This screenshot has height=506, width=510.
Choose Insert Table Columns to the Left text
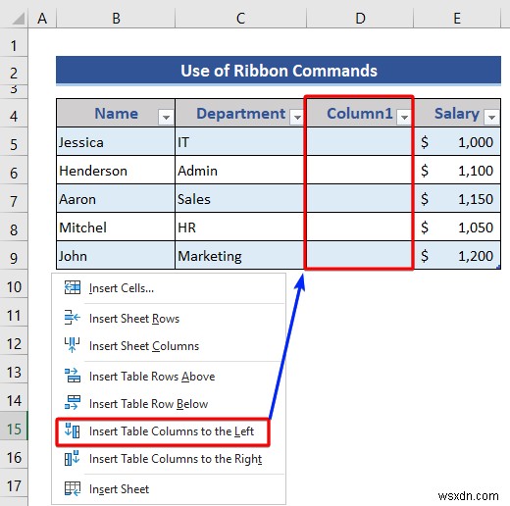(172, 431)
